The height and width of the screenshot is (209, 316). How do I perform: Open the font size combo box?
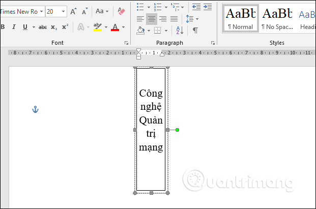[x=56, y=12]
